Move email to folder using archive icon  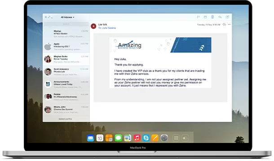pos(205,17)
